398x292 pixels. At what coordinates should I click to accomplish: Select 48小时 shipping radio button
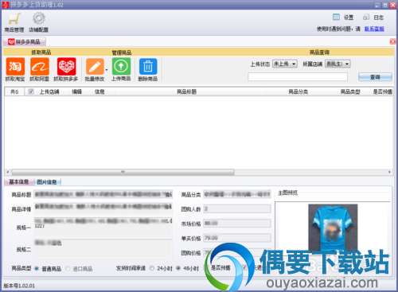tap(178, 268)
